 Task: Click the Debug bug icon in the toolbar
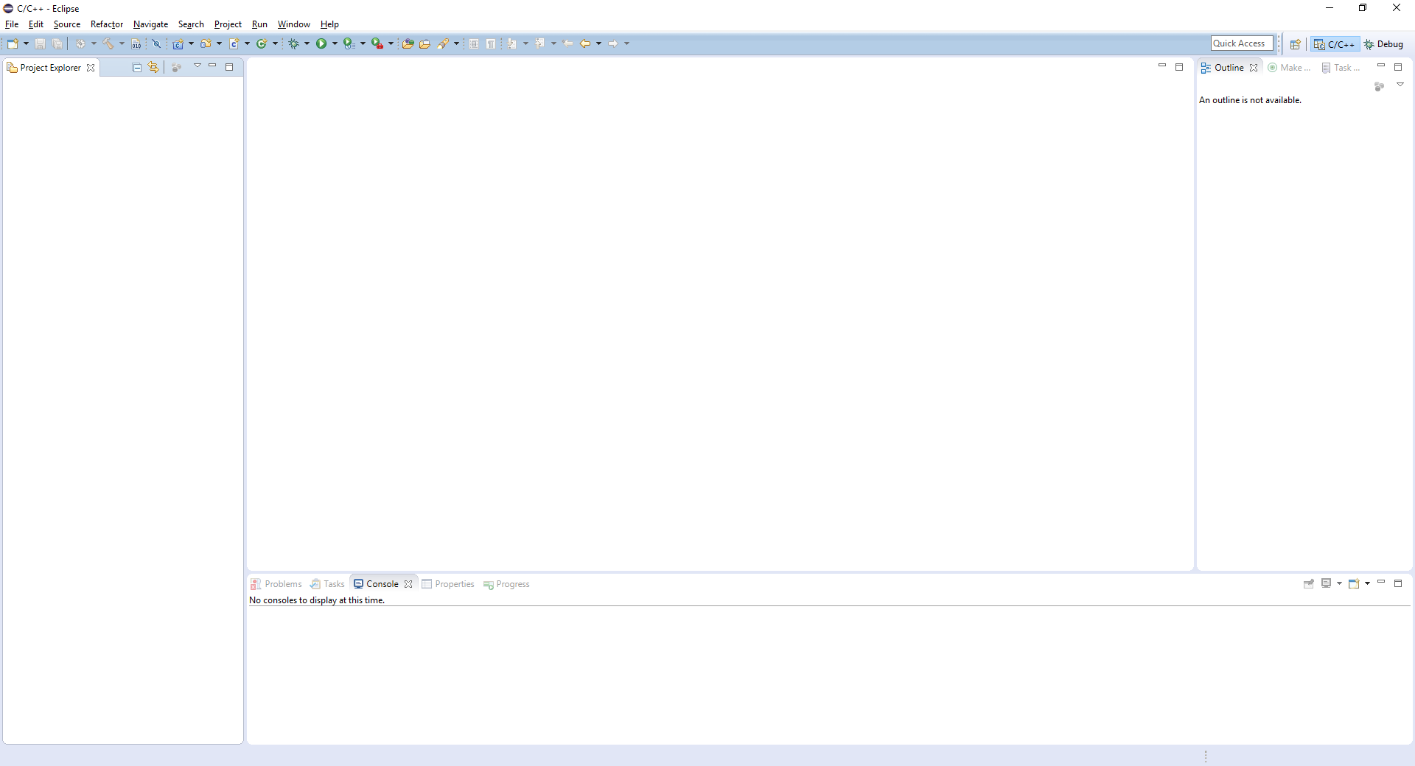[x=293, y=44]
